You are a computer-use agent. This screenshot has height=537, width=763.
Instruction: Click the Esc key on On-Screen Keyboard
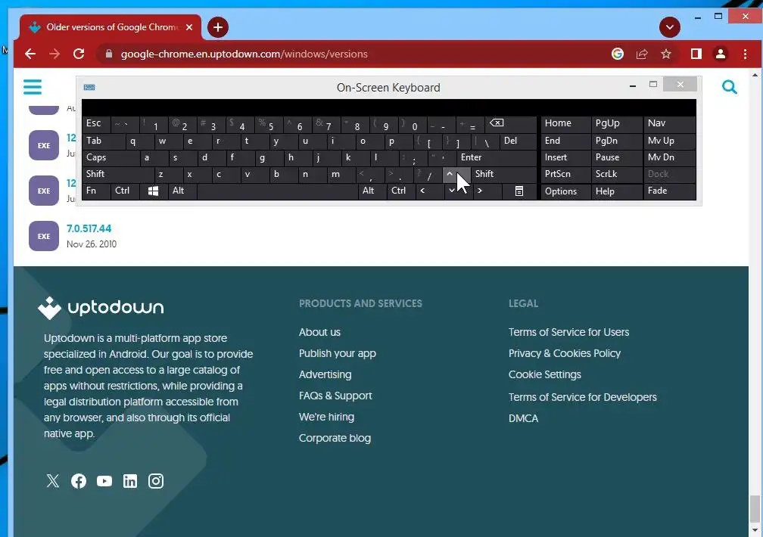pos(96,124)
